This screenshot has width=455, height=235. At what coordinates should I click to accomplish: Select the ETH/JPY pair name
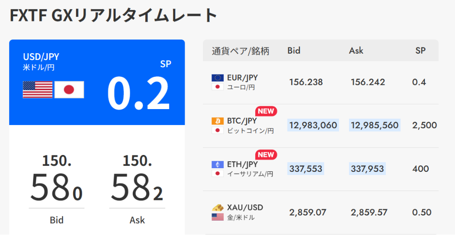click(242, 165)
